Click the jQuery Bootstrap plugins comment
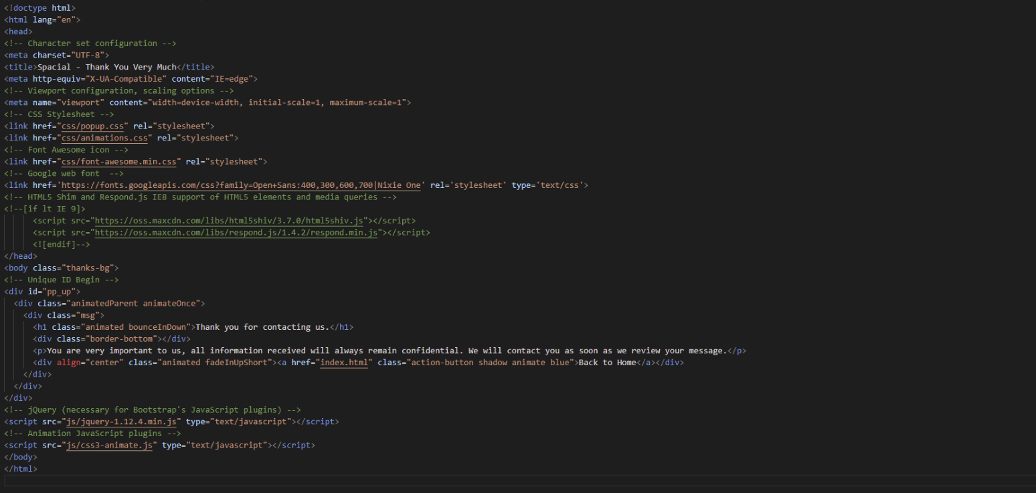1036x493 pixels. pos(152,409)
